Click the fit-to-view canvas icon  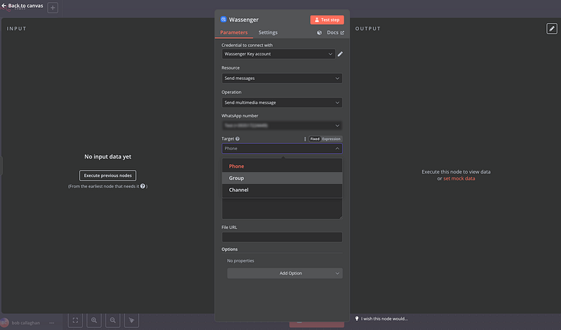75,320
